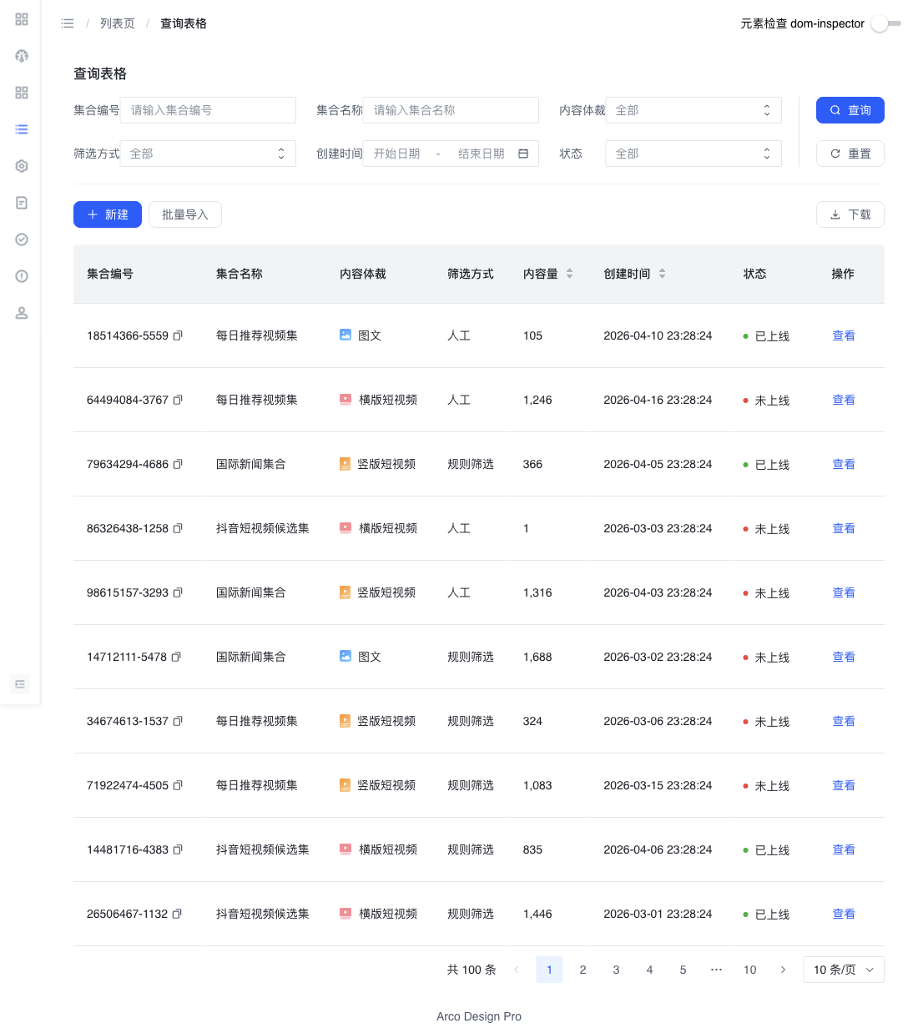Click 查看 link for 国际新闻集合 row 79634294-4686
Screen dimensions: 918x1033
click(x=844, y=464)
